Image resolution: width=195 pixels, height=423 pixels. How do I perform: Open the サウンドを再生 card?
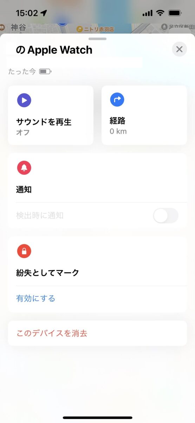(51, 115)
